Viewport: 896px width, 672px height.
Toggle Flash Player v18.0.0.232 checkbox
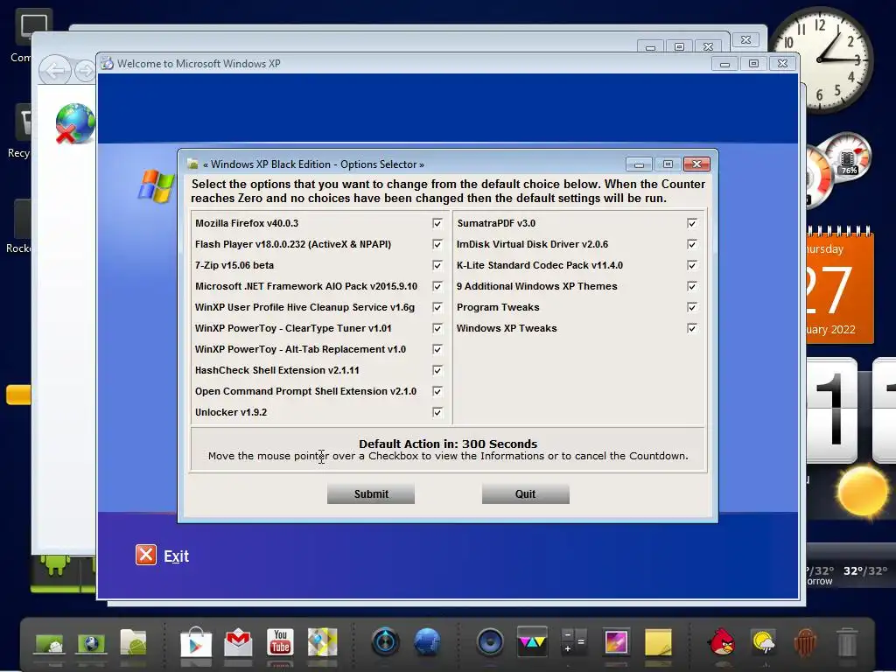point(437,245)
